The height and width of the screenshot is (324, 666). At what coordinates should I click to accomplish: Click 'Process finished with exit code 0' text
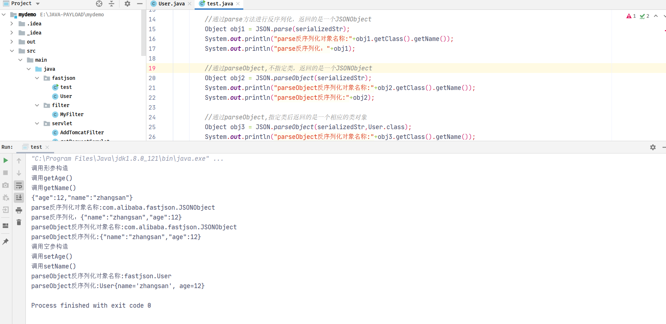(x=91, y=305)
